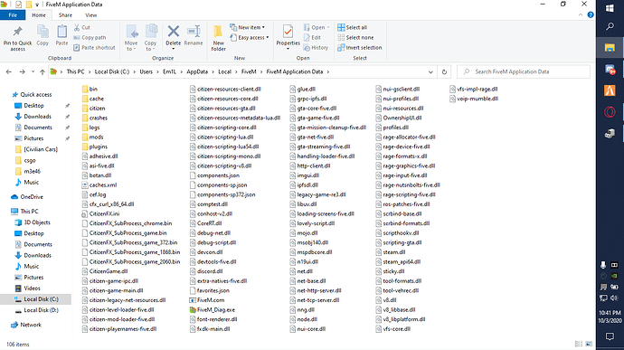Open recent locations dropdown arrow
The height and width of the screenshot is (350, 624).
33,72
